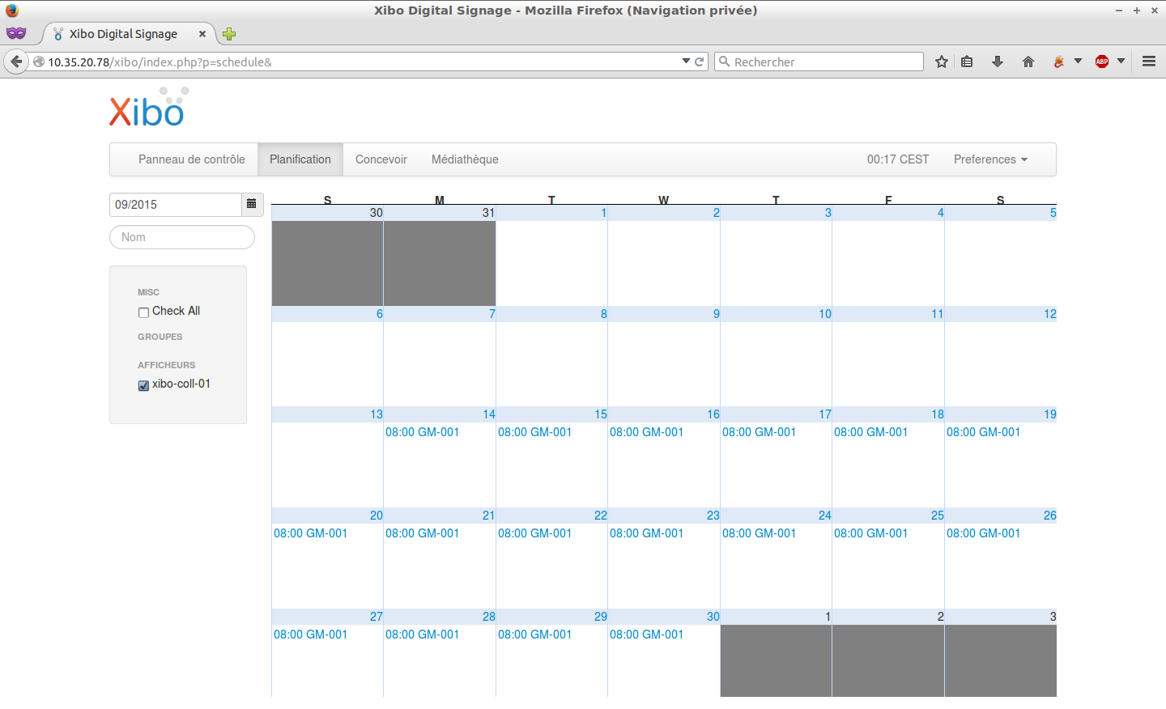Viewport: 1166px width, 709px height.
Task: Uncheck the xibo-coll-01 display checkbox
Action: pyautogui.click(x=143, y=385)
